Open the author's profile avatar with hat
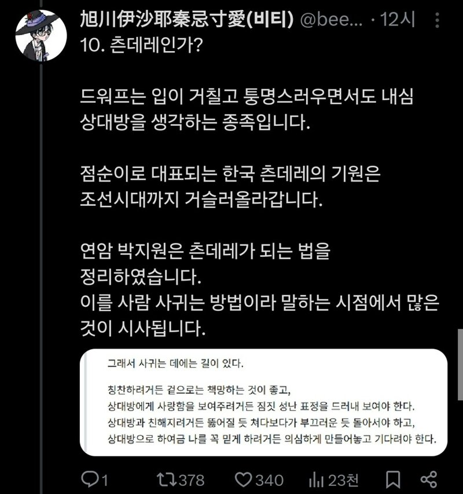This screenshot has height=494, width=463. tap(41, 35)
